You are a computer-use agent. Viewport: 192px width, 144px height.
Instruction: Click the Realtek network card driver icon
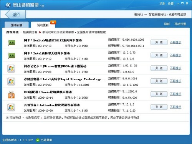[x=12, y=43]
